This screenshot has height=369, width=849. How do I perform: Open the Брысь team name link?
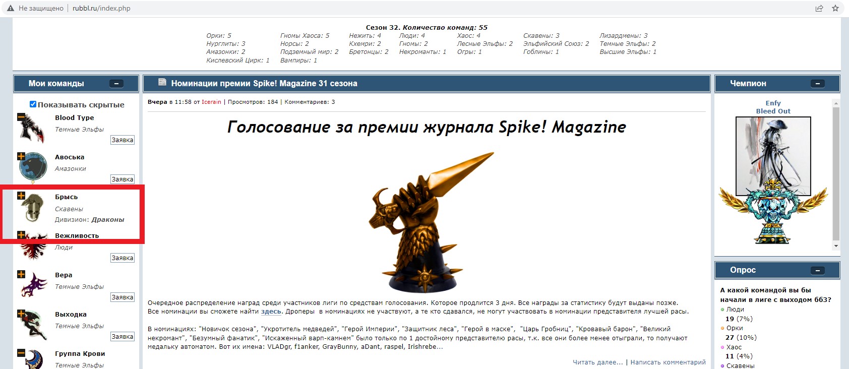point(67,197)
